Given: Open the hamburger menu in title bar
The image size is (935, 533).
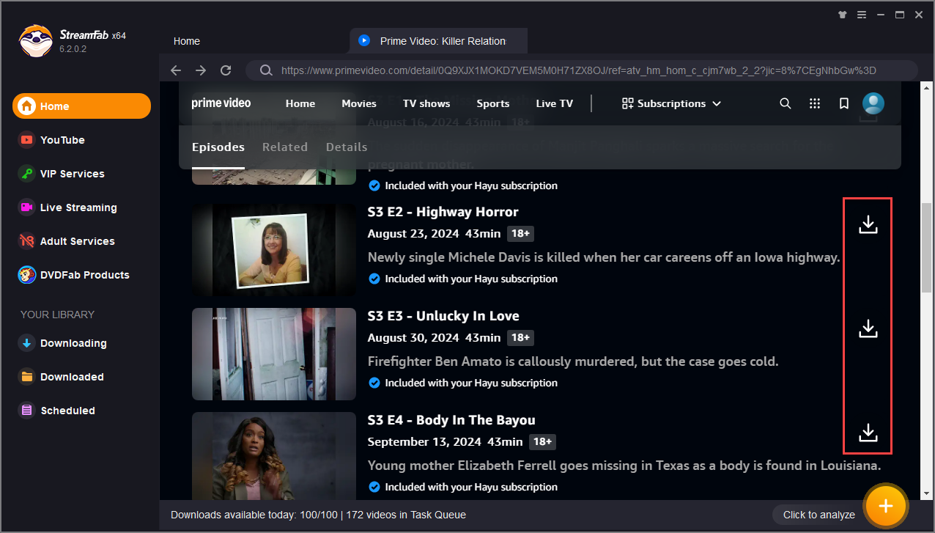Looking at the screenshot, I should pyautogui.click(x=862, y=15).
